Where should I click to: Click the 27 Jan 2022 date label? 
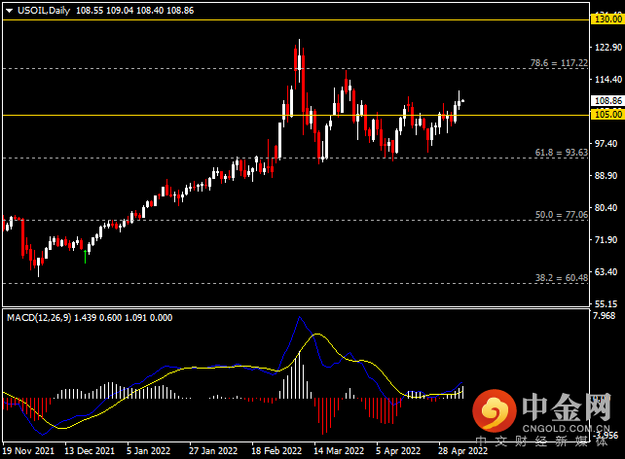click(x=213, y=451)
